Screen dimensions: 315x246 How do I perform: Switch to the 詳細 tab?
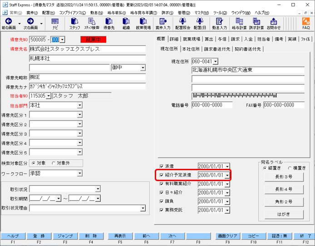click(174, 39)
